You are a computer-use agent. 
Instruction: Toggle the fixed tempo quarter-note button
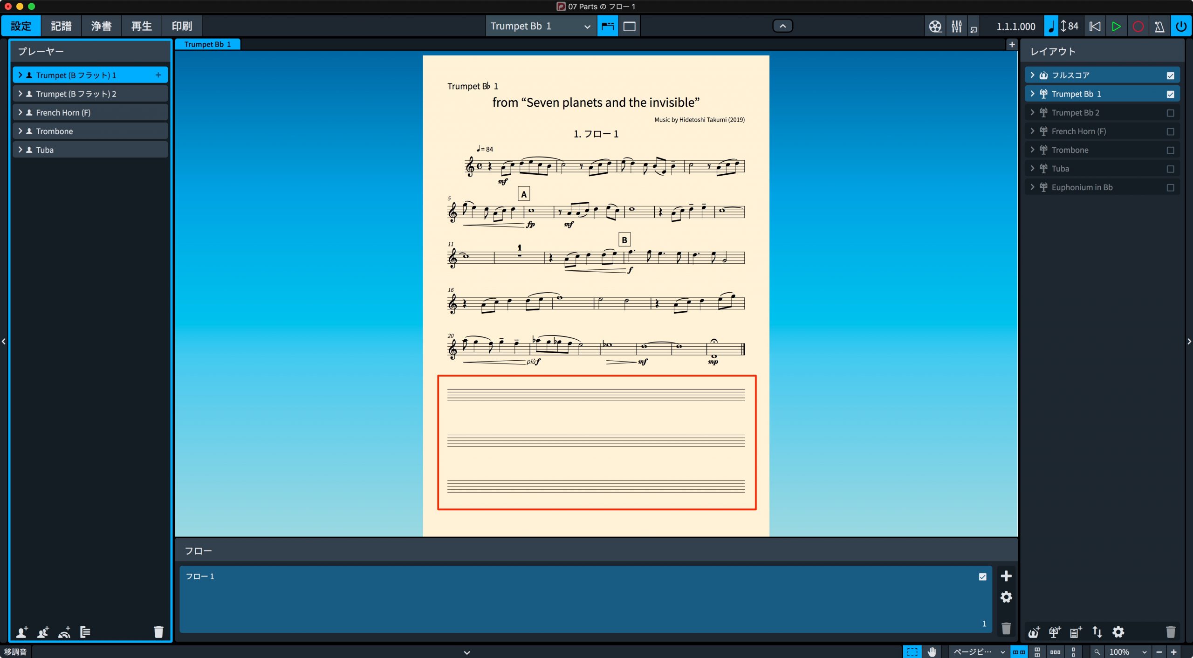(1051, 26)
